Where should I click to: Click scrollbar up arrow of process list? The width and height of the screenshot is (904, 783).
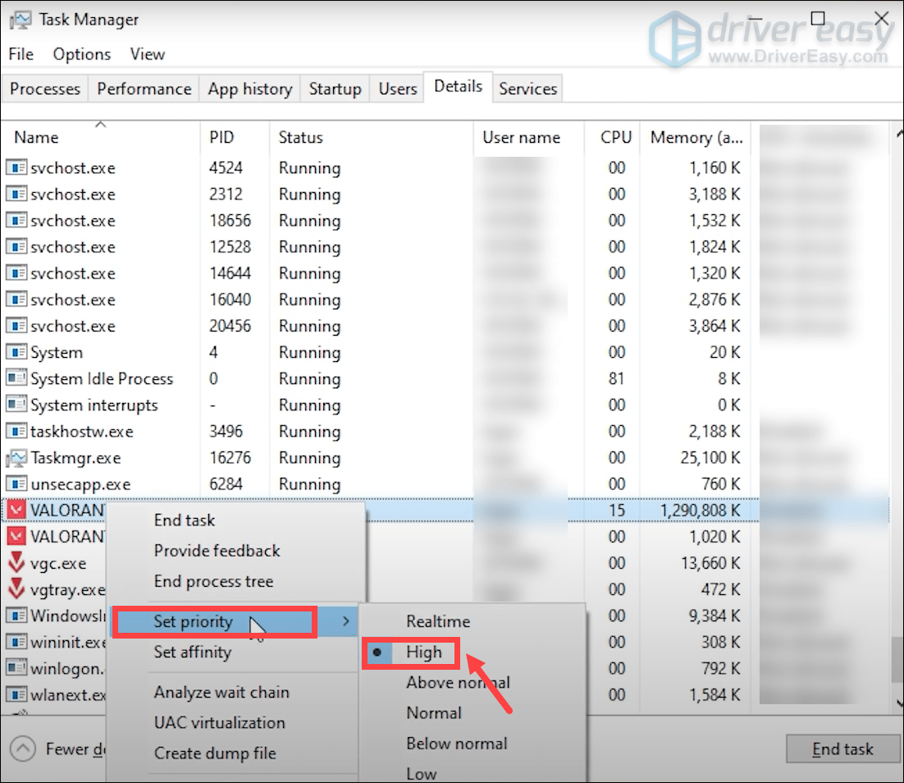click(x=899, y=134)
